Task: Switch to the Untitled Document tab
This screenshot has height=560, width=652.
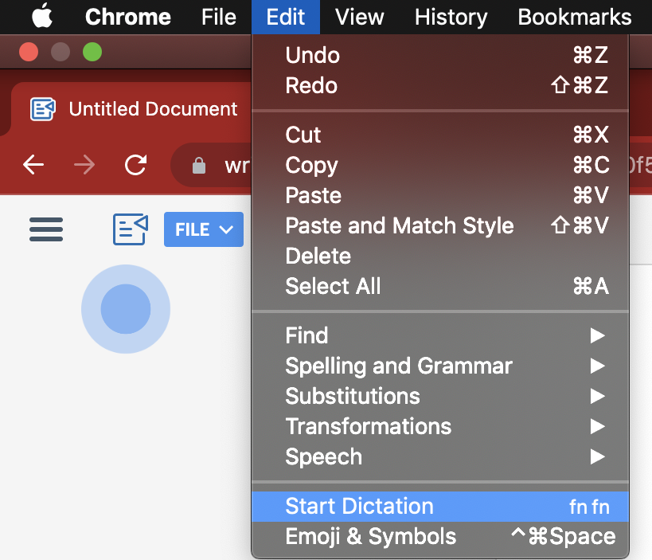Action: (151, 109)
